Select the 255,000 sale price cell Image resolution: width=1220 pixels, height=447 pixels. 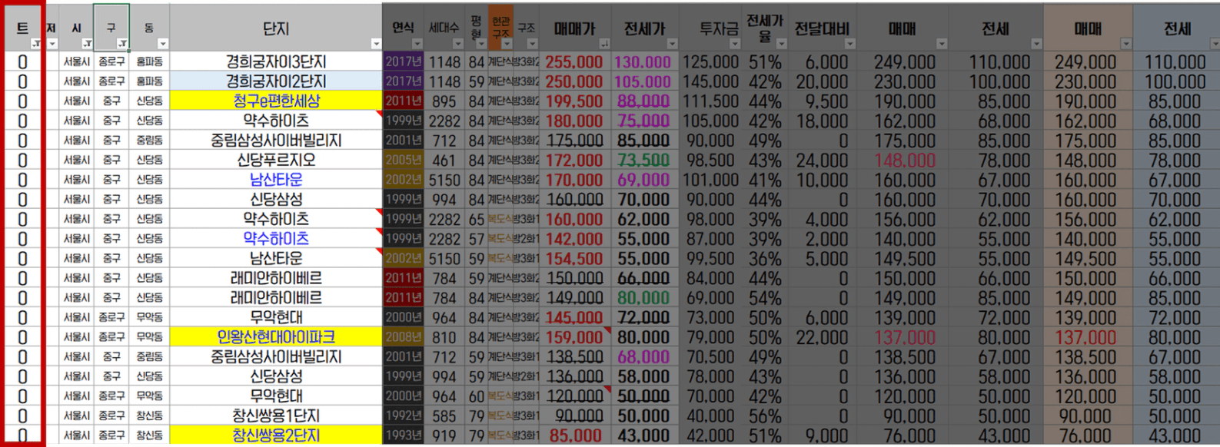click(x=576, y=61)
